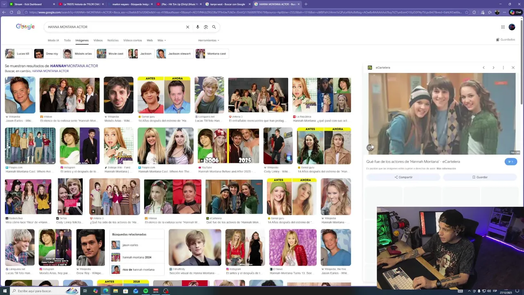This screenshot has width=524, height=295.
Task: Select the Imágenes tab
Action: tap(82, 40)
